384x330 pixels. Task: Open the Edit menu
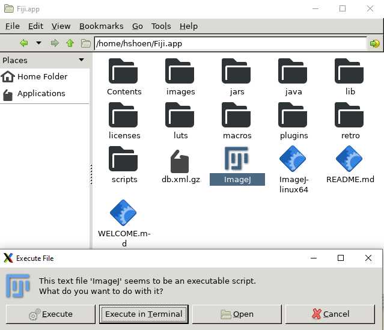(35, 26)
